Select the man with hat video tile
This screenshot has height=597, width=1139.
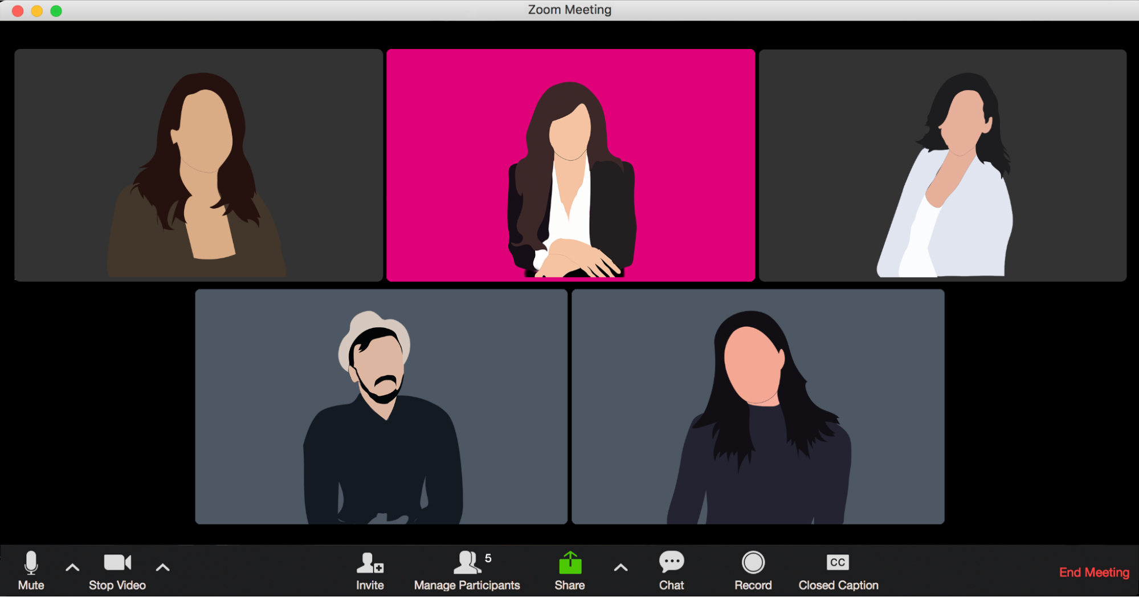(381, 407)
